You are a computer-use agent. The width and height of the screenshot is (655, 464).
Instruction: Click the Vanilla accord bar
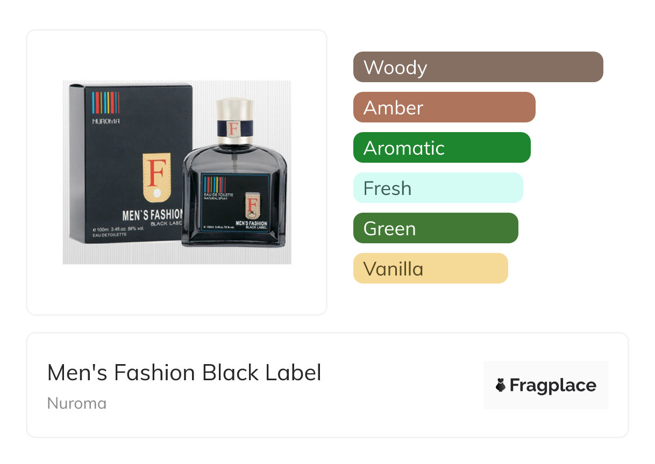coord(430,269)
